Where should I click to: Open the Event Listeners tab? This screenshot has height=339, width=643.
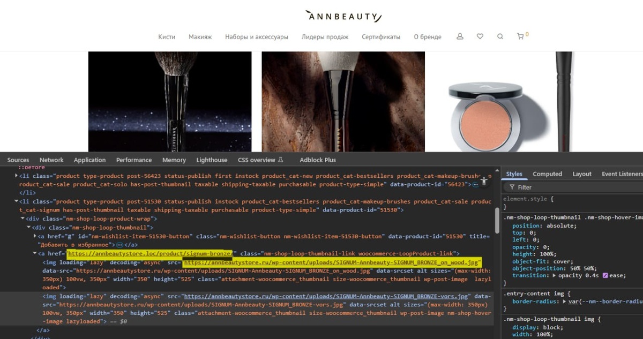pos(622,174)
